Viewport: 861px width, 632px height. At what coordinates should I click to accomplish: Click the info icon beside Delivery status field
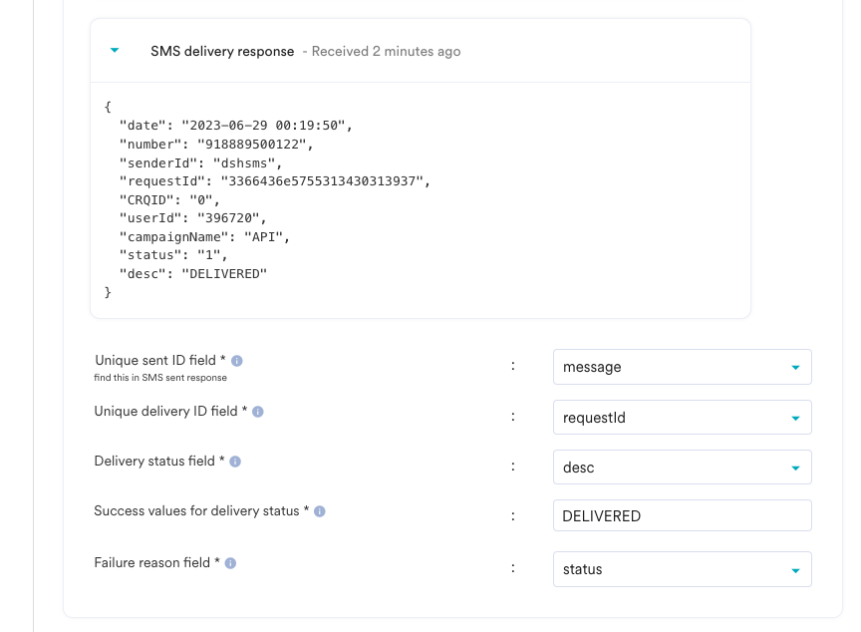click(x=233, y=461)
